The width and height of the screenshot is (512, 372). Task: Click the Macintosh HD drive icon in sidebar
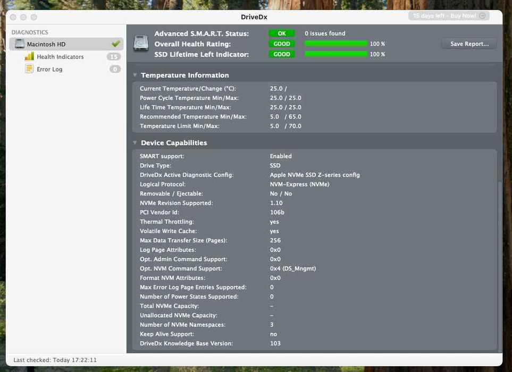(x=20, y=44)
